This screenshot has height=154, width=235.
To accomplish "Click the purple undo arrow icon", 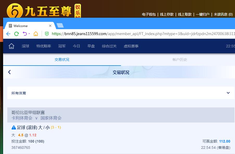I will click(x=24, y=34).
